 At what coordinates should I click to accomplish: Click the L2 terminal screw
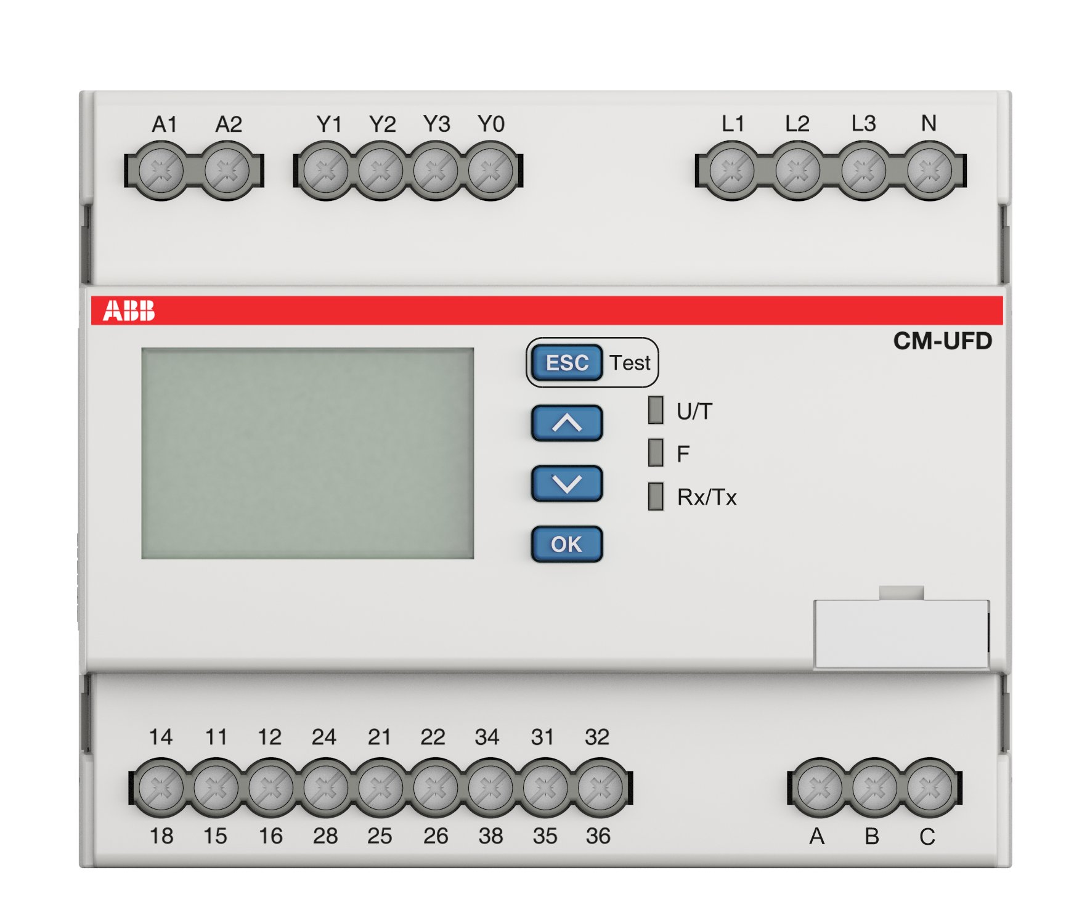(x=798, y=171)
